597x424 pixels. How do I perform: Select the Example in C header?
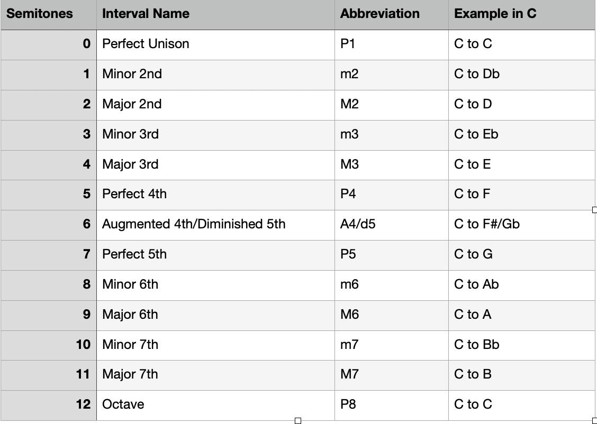pyautogui.click(x=522, y=15)
